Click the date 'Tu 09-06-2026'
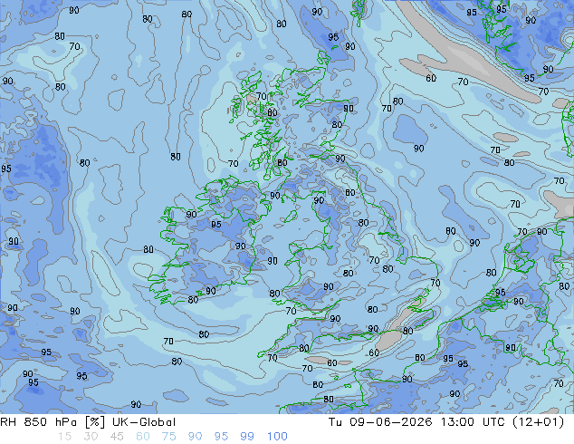 tap(380, 422)
